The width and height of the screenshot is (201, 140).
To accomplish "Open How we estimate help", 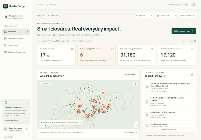I will pos(189,41).
